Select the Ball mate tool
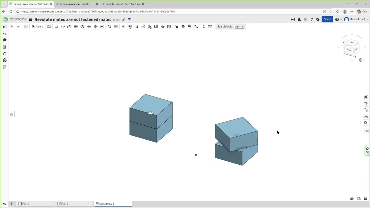Screen dimensions: 370x208 96,27
